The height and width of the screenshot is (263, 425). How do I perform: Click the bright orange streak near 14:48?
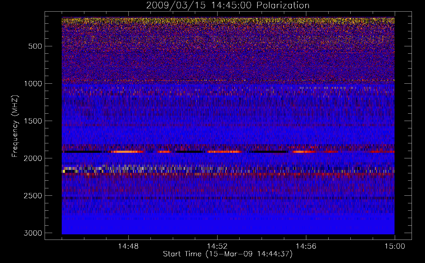(x=126, y=152)
